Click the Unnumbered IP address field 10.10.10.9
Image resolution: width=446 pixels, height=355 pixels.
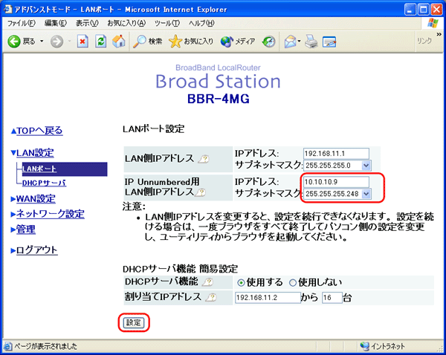(x=336, y=182)
